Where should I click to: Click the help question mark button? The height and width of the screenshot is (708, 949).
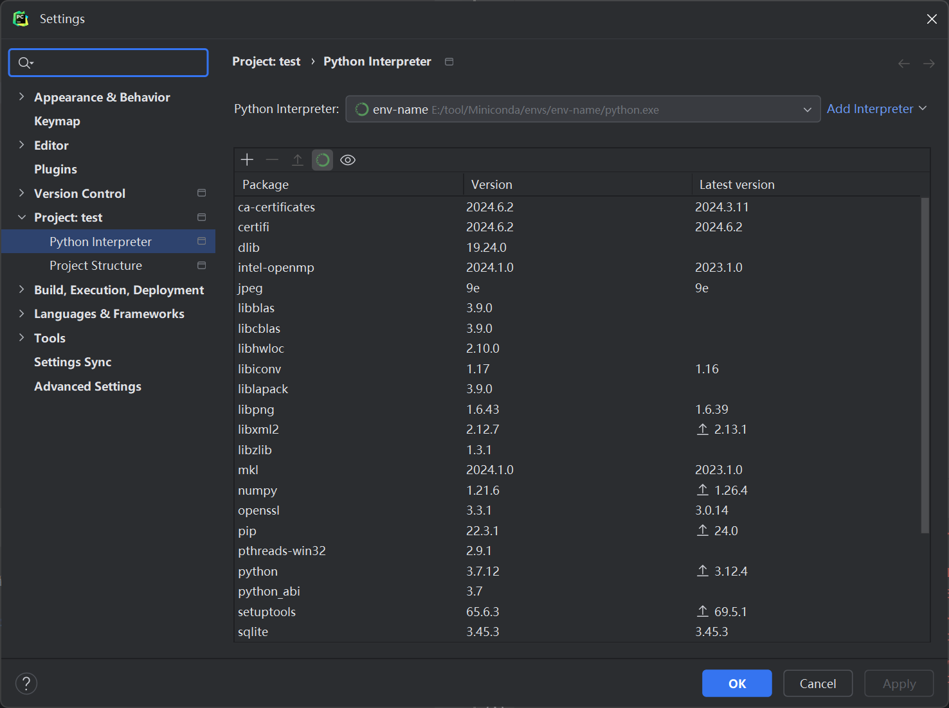click(x=26, y=683)
